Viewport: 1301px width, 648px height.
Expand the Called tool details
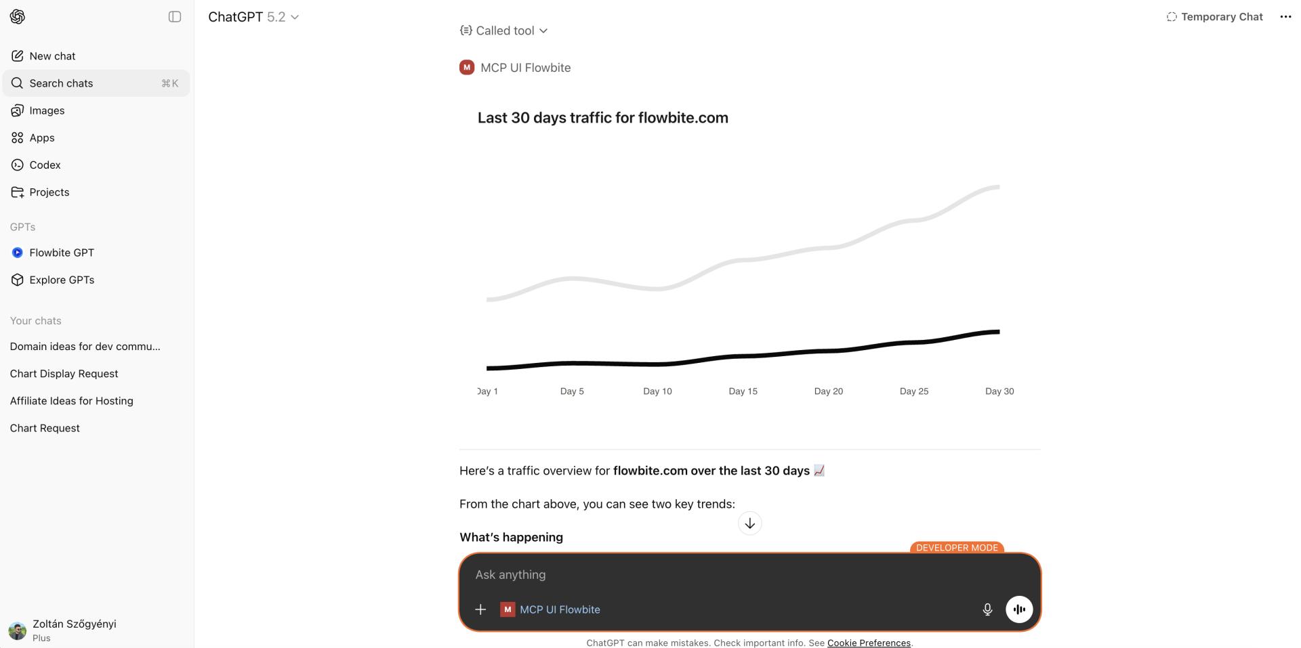click(503, 30)
